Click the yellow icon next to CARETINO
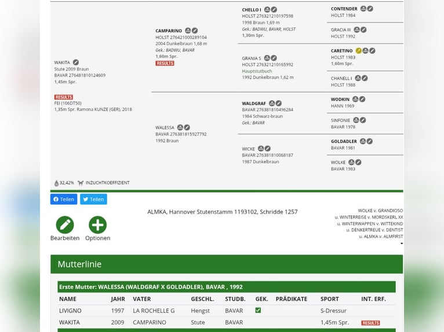Image resolution: width=444 pixels, height=332 pixels. coord(358,51)
